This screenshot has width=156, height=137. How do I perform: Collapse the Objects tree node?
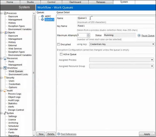pos(1,32)
